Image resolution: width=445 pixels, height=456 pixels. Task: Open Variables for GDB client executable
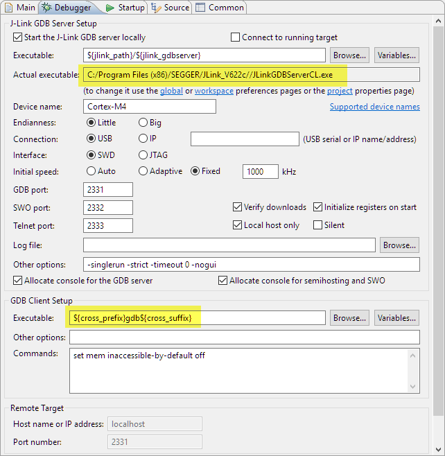[396, 318]
